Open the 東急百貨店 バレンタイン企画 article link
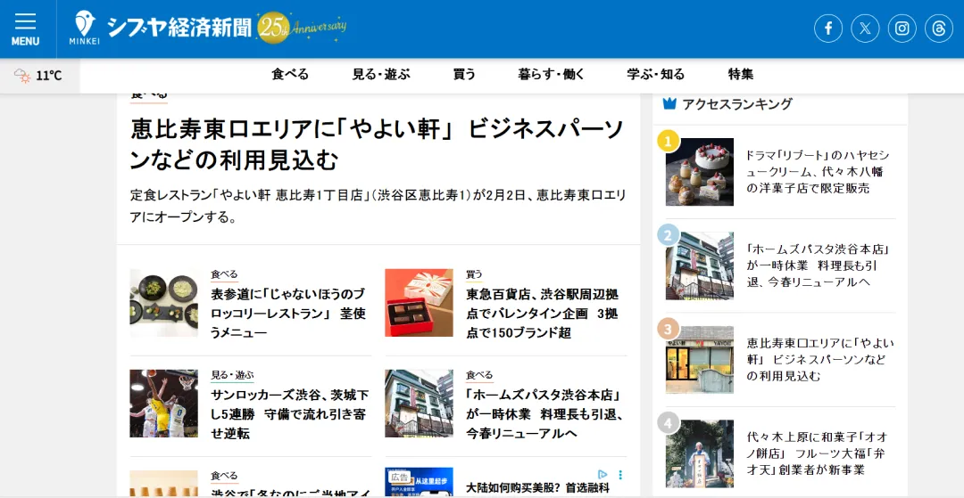Screen dimensions: 964x498 543,313
